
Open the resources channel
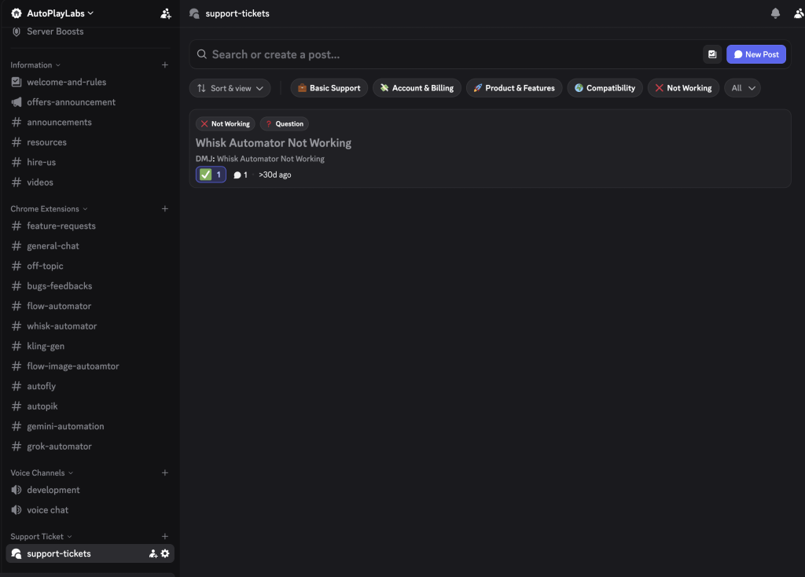pyautogui.click(x=90, y=142)
